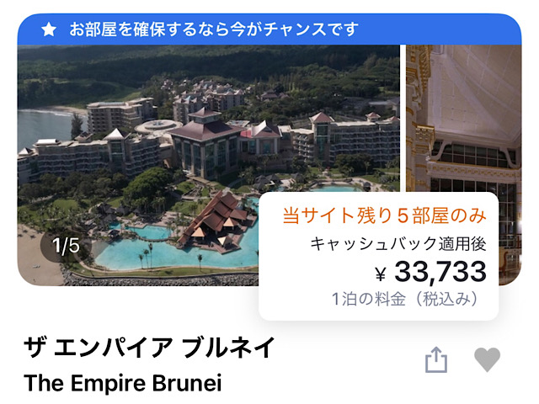Open the aerial resort main photo
Image resolution: width=539 pixels, height=404 pixels.
[209, 165]
